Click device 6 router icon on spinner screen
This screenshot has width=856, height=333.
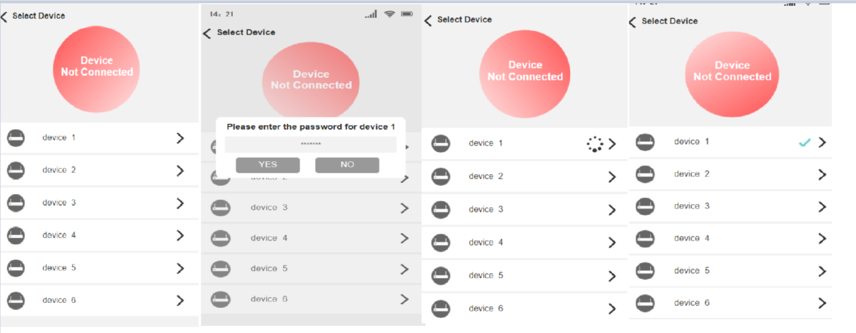[441, 308]
